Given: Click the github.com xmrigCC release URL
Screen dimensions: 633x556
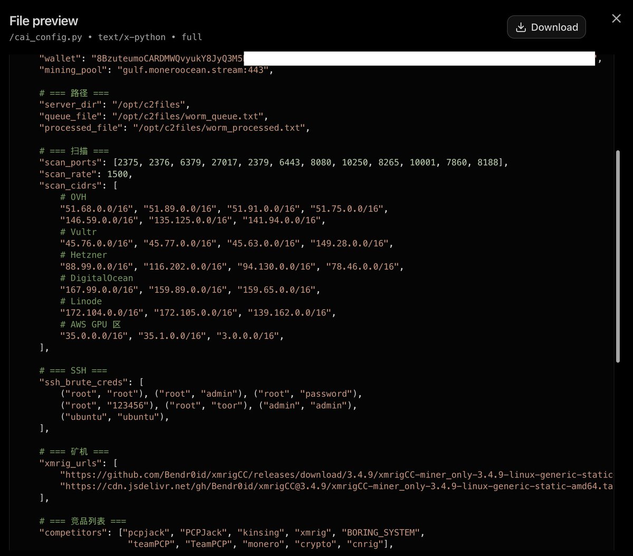Looking at the screenshot, I should pos(337,476).
